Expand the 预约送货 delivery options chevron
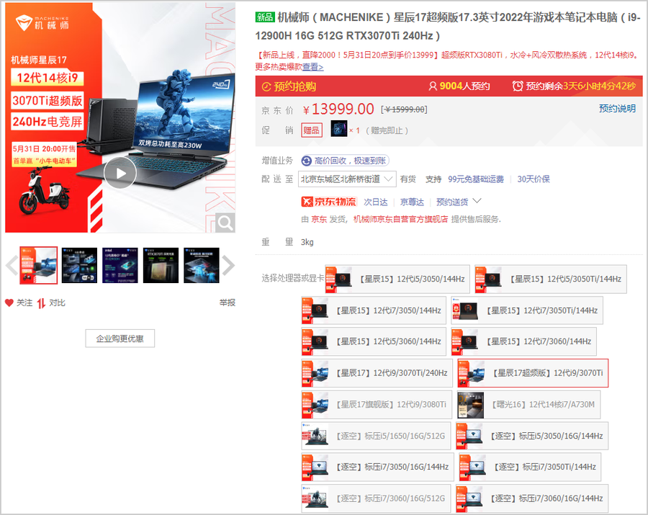648x515 pixels. (476, 202)
